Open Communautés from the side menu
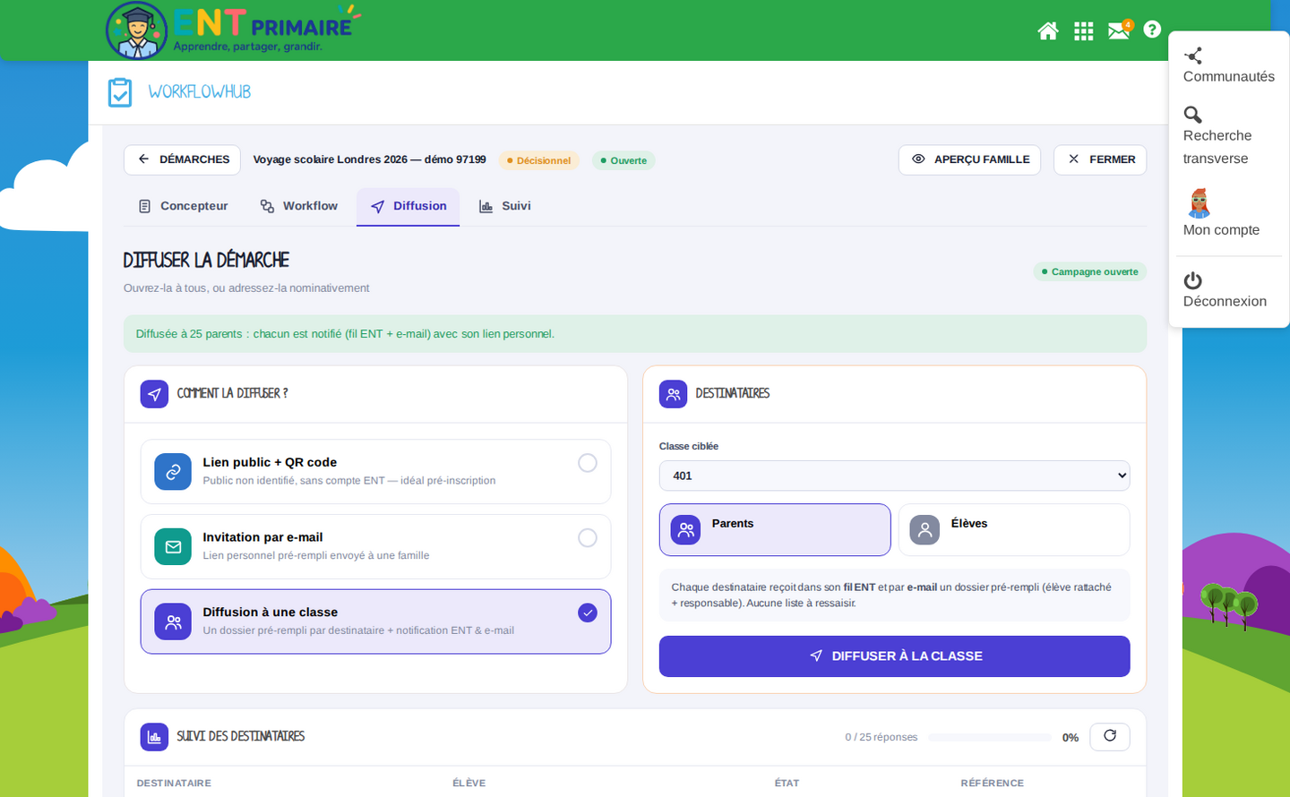 [x=1228, y=66]
